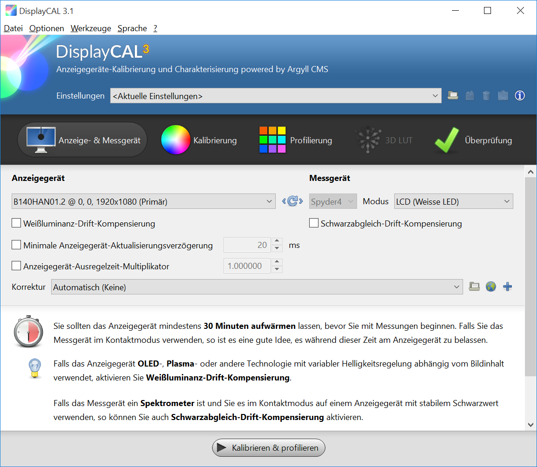Click the update delay field showing 20
Image resolution: width=537 pixels, height=467 pixels.
pos(247,245)
